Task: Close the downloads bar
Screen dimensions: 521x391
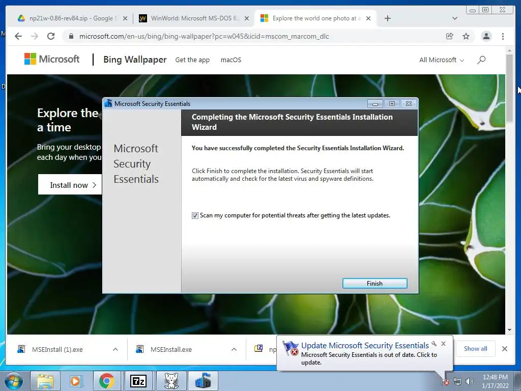Action: tap(505, 349)
